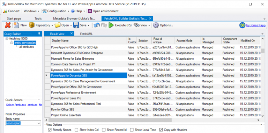Run query with green Execute play icon
This screenshot has width=268, height=133.
[x=111, y=25]
